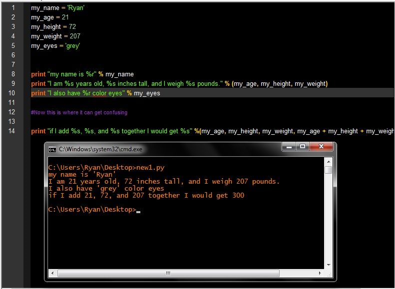The image size is (395, 289).
Task: Place cursor on my_name = 'Ryan' line
Action: pyautogui.click(x=57, y=8)
